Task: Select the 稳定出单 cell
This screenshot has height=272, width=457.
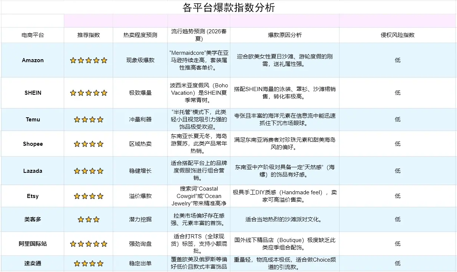Action: tap(140, 263)
